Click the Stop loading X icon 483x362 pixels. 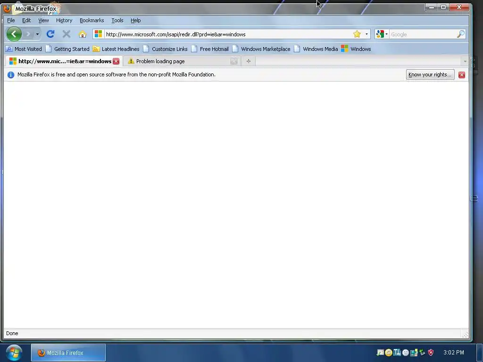click(66, 34)
